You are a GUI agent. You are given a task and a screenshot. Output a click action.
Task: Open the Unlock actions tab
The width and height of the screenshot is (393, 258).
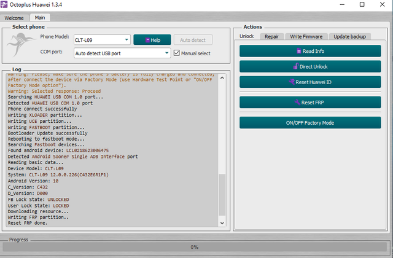247,36
